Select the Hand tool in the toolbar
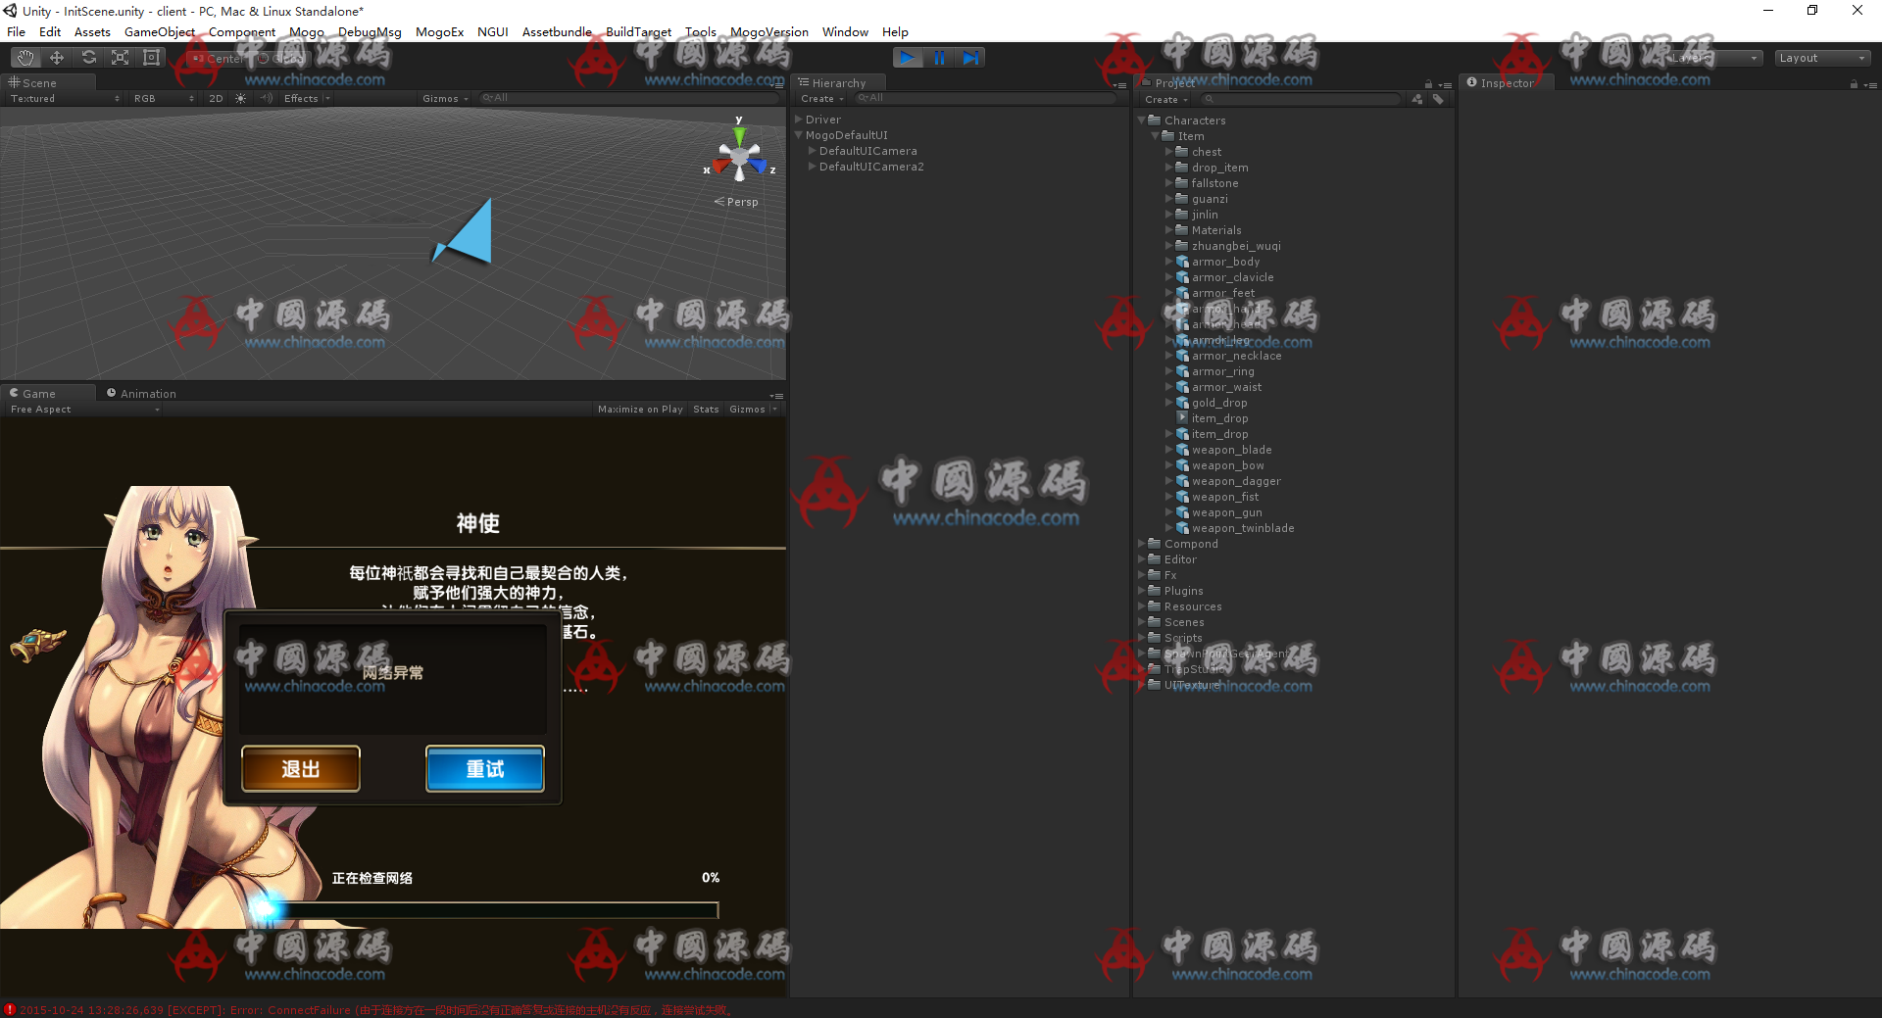This screenshot has width=1882, height=1018. click(x=25, y=58)
